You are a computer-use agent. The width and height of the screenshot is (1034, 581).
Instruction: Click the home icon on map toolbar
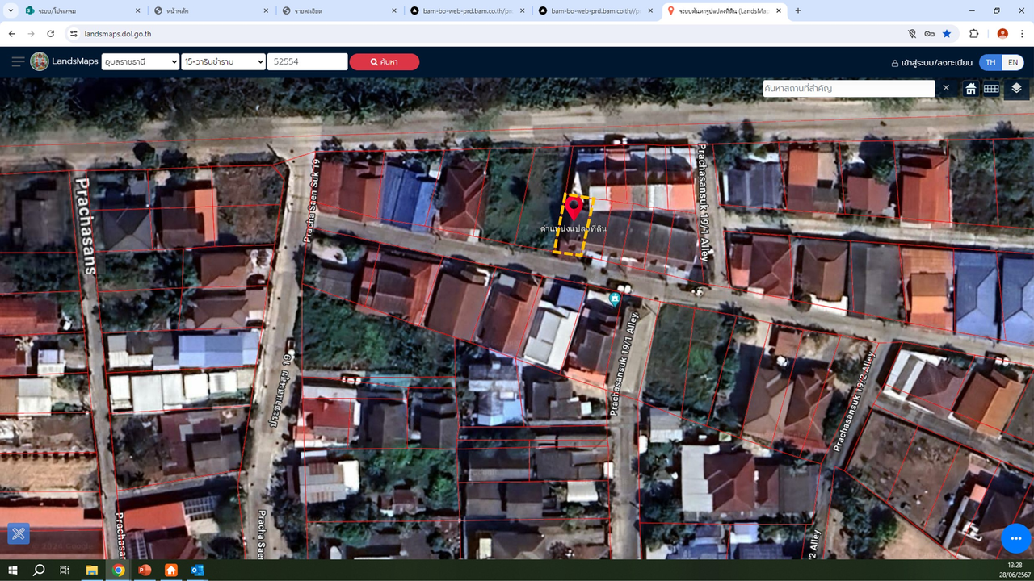[x=971, y=88]
